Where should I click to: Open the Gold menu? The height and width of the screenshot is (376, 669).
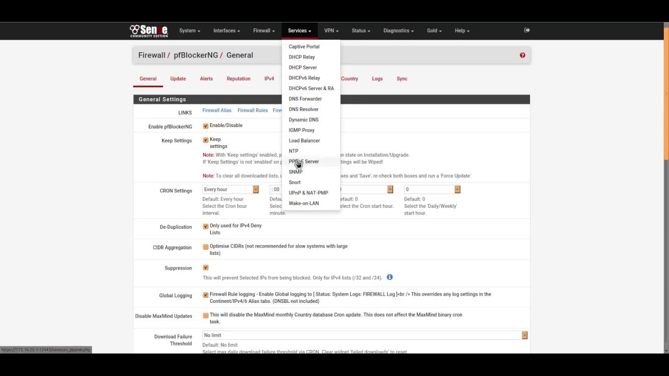point(434,31)
